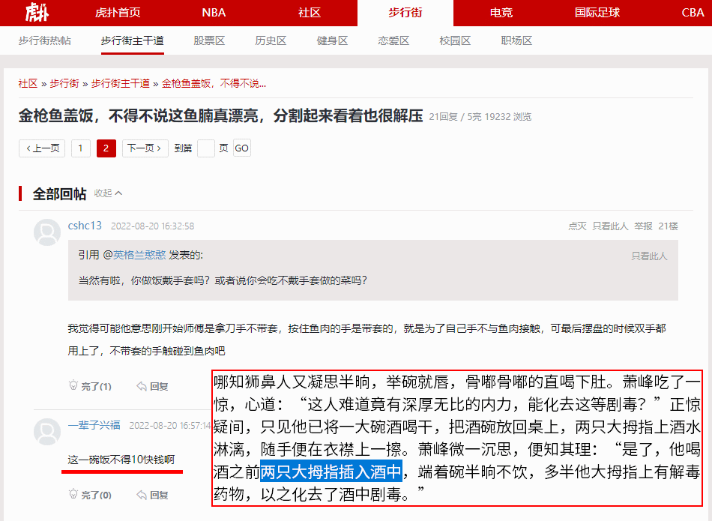This screenshot has height=521, width=712.
Task: Open cshc13's avatar
Action: coord(47,232)
